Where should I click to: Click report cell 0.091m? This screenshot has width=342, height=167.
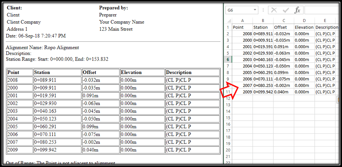click(101, 96)
